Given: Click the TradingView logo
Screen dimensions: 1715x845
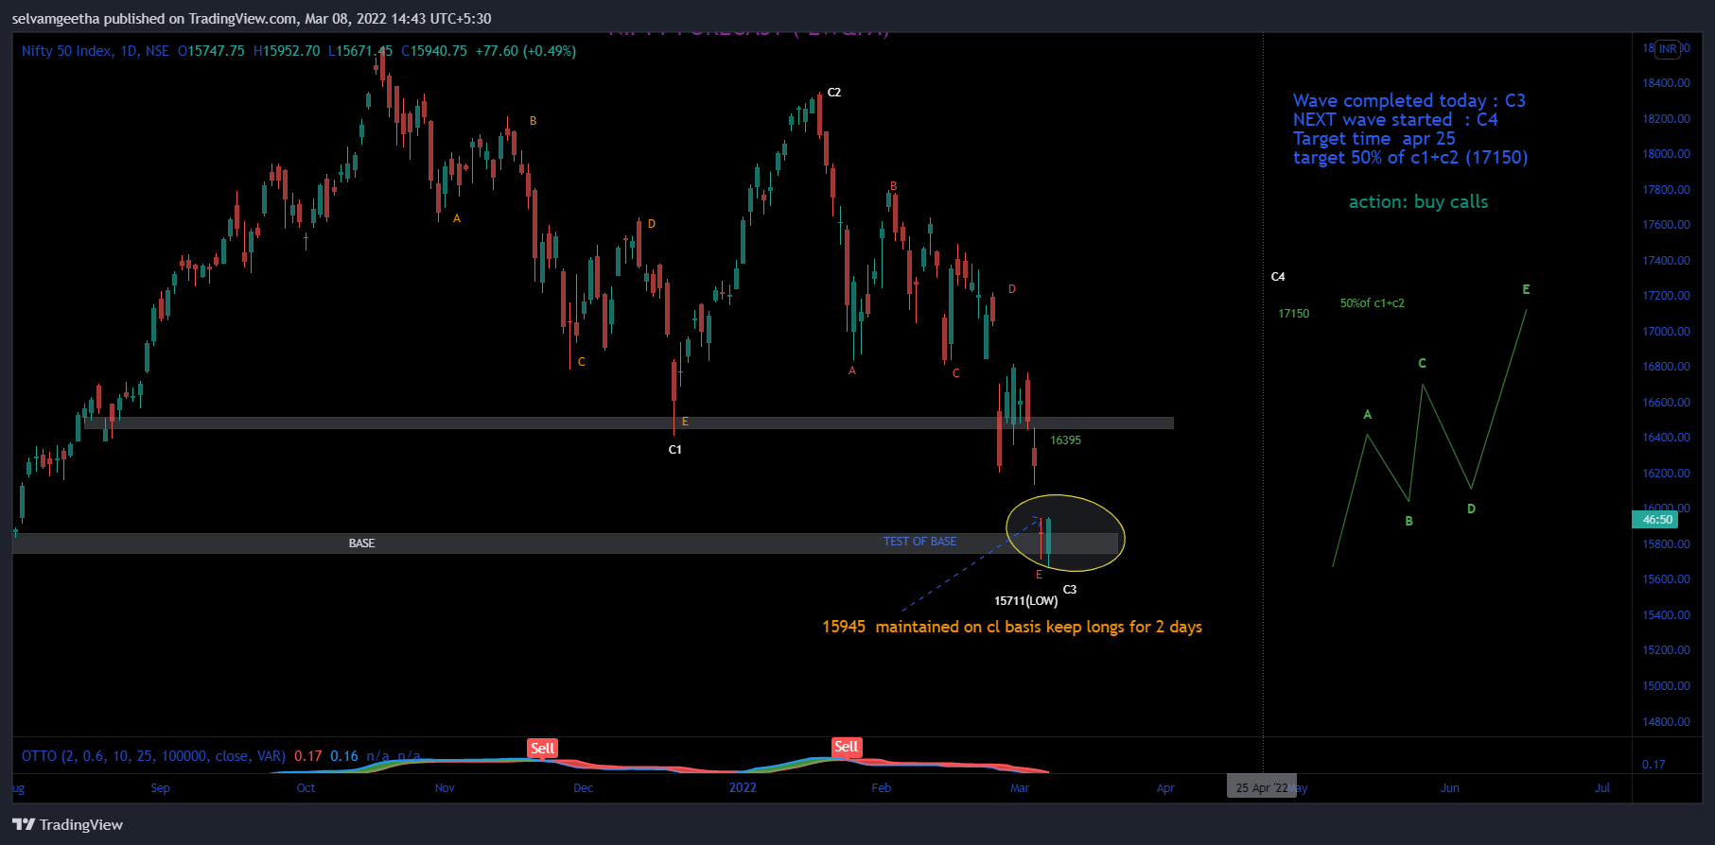Looking at the screenshot, I should click(67, 824).
